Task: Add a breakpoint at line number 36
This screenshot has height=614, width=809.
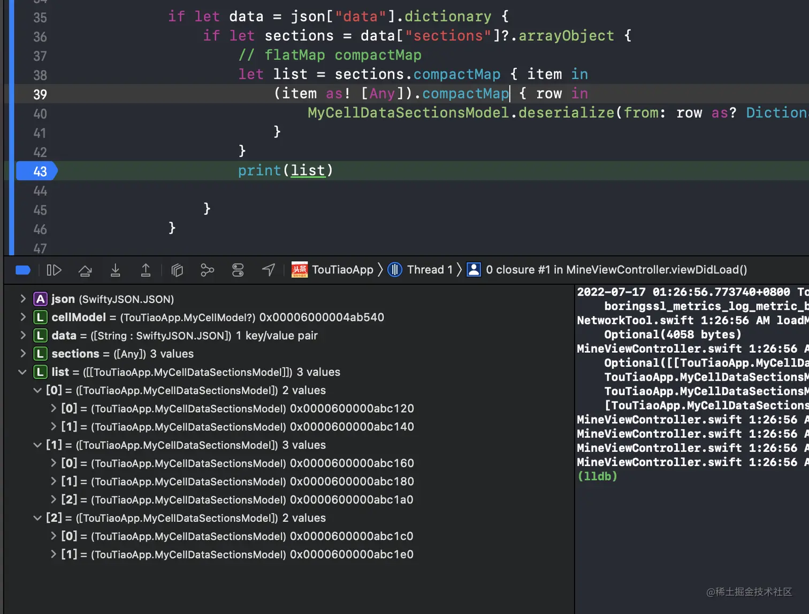Action: coord(40,37)
